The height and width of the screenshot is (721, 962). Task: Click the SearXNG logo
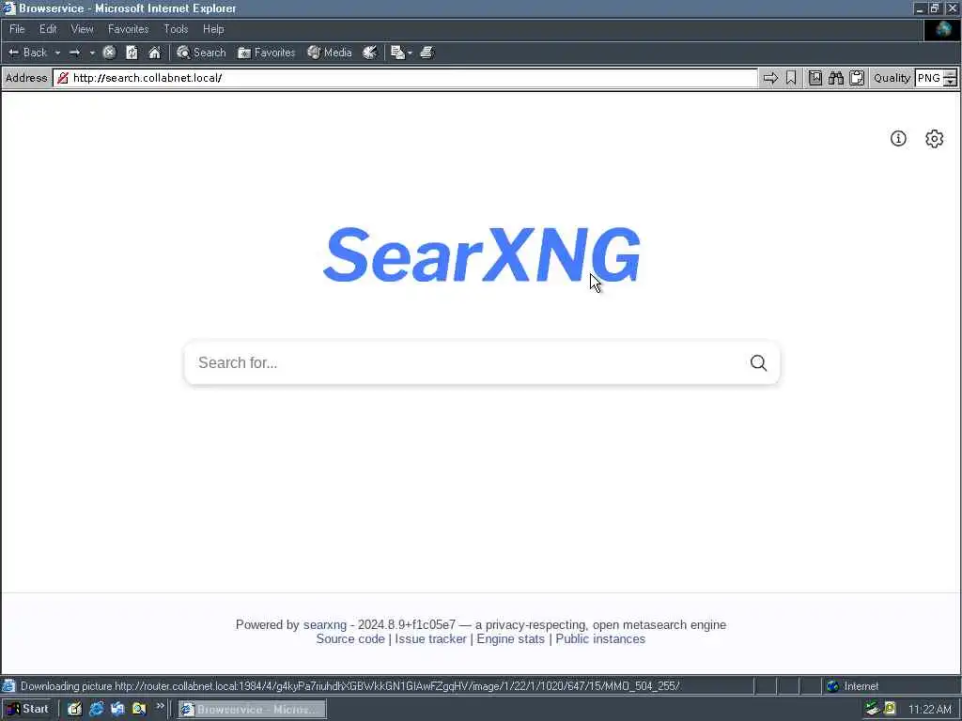[482, 255]
